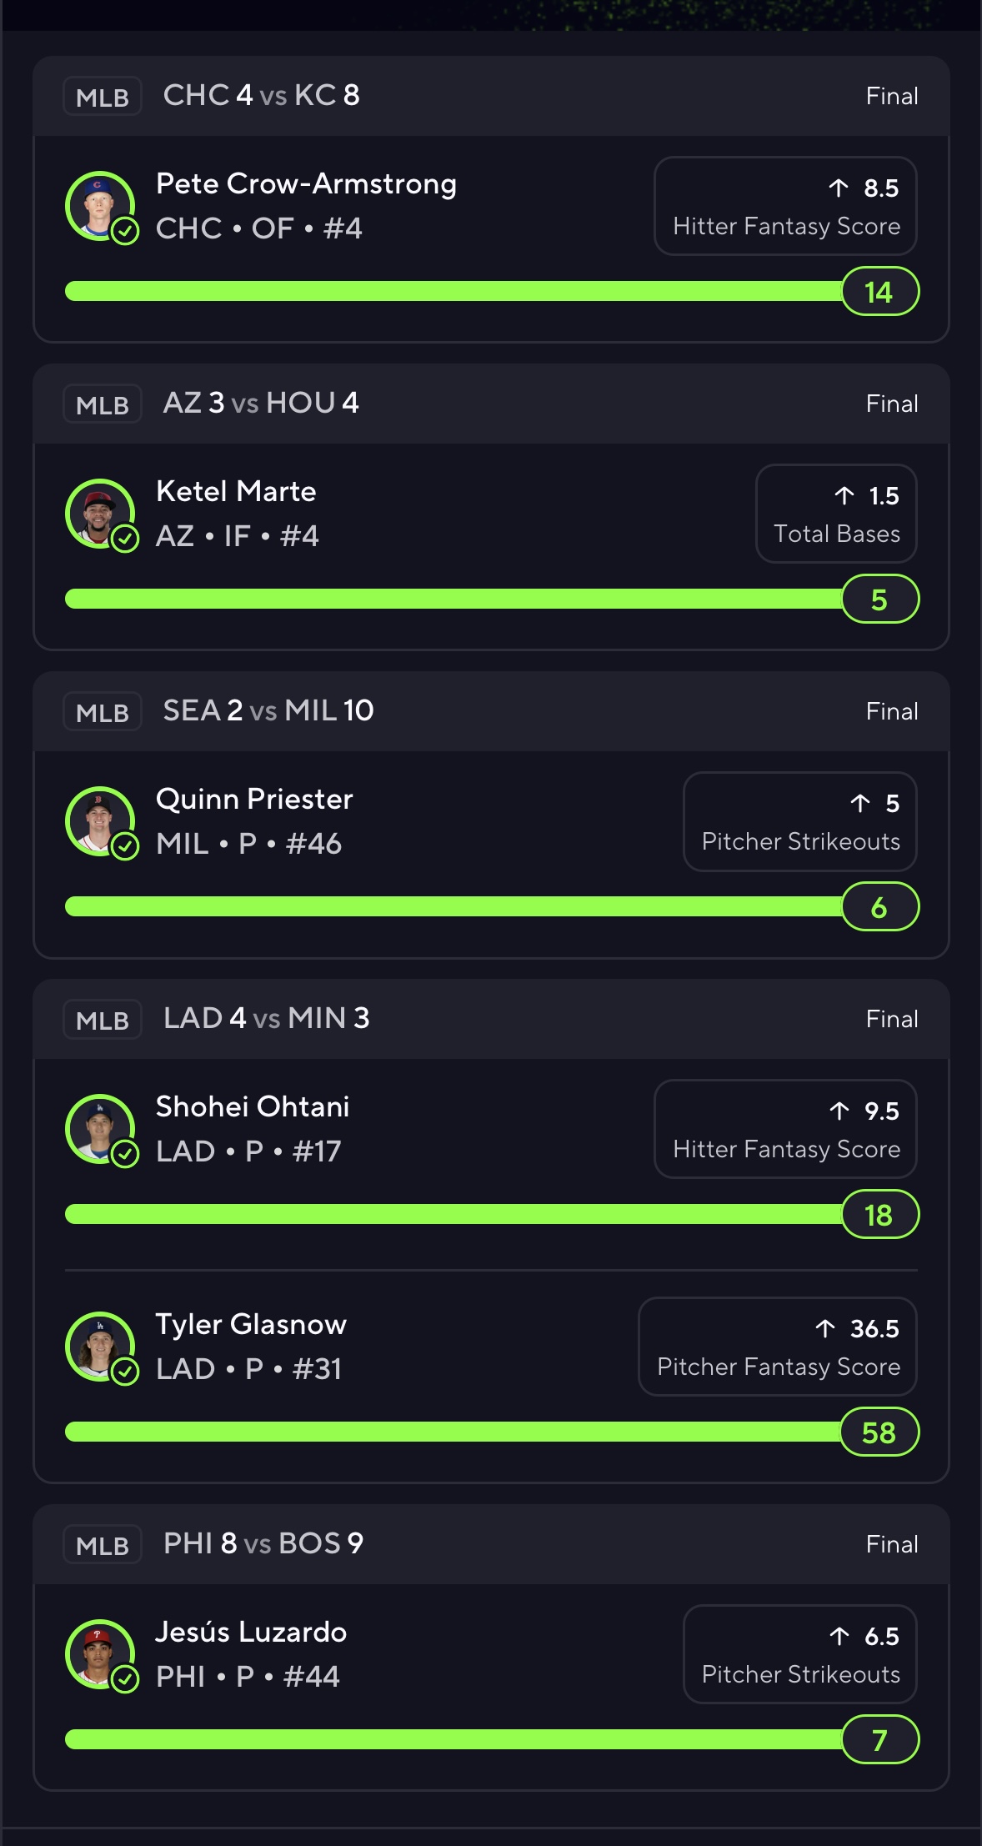This screenshot has height=1846, width=982.
Task: Open Pete Crow-Armstrong's player avatar
Action: pos(100,205)
